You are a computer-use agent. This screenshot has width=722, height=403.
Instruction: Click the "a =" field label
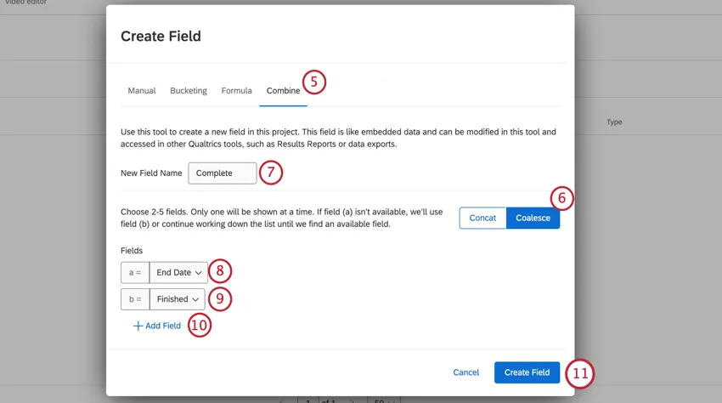(x=134, y=273)
